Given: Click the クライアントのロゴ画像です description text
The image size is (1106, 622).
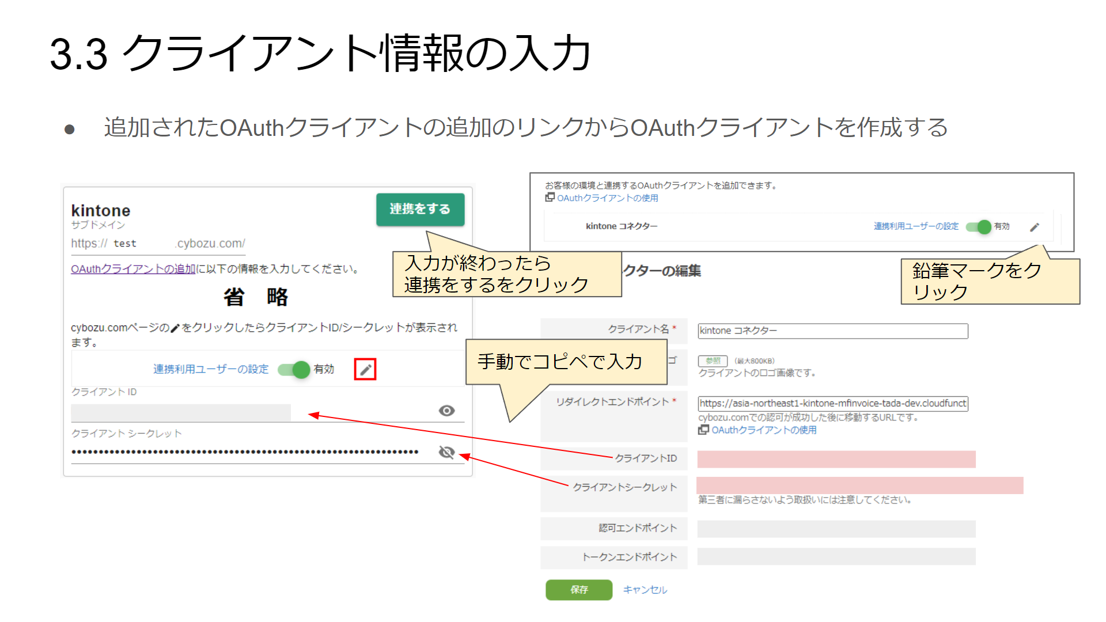Looking at the screenshot, I should pyautogui.click(x=757, y=373).
